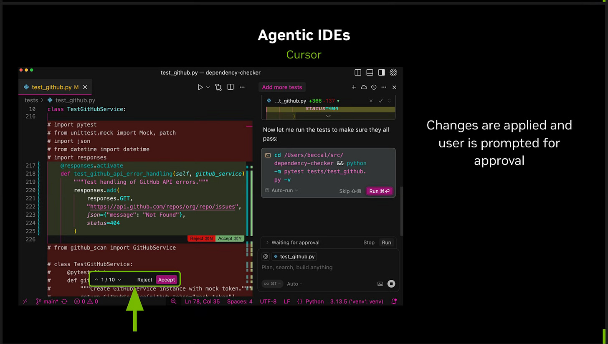
Task: Accept the inline hunk with Accept ⌘Y
Action: (x=230, y=238)
